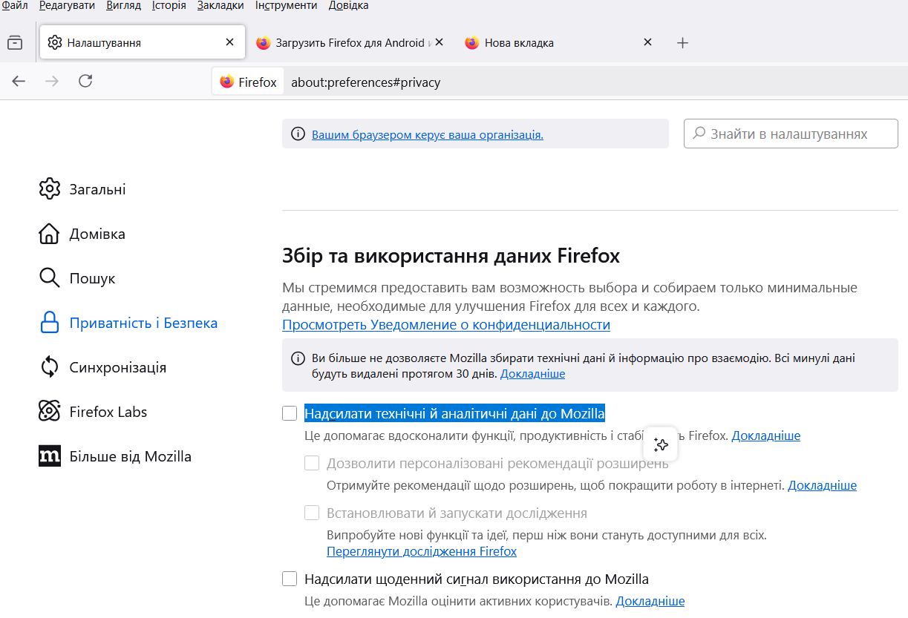The height and width of the screenshot is (618, 908).
Task: Click Докладніше link about активних користувачів
Action: 650,601
